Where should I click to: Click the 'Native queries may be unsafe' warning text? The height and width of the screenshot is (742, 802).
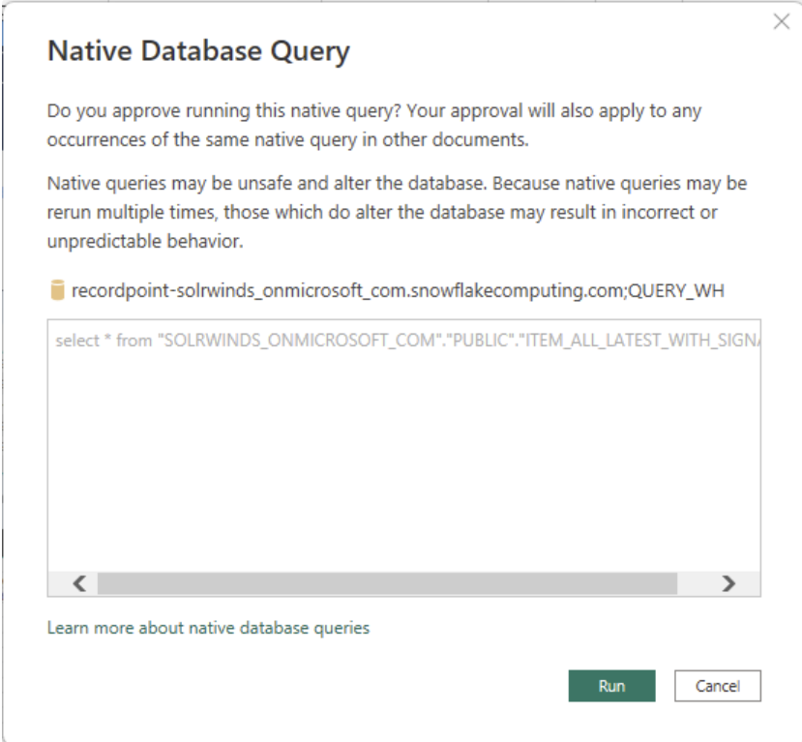click(x=397, y=212)
